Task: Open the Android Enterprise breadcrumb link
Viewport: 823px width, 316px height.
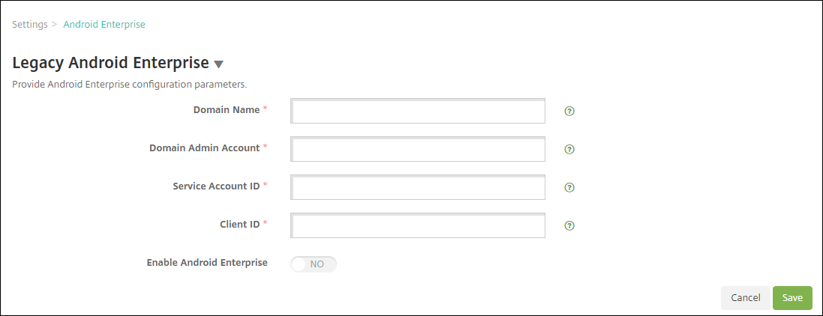Action: [x=104, y=24]
